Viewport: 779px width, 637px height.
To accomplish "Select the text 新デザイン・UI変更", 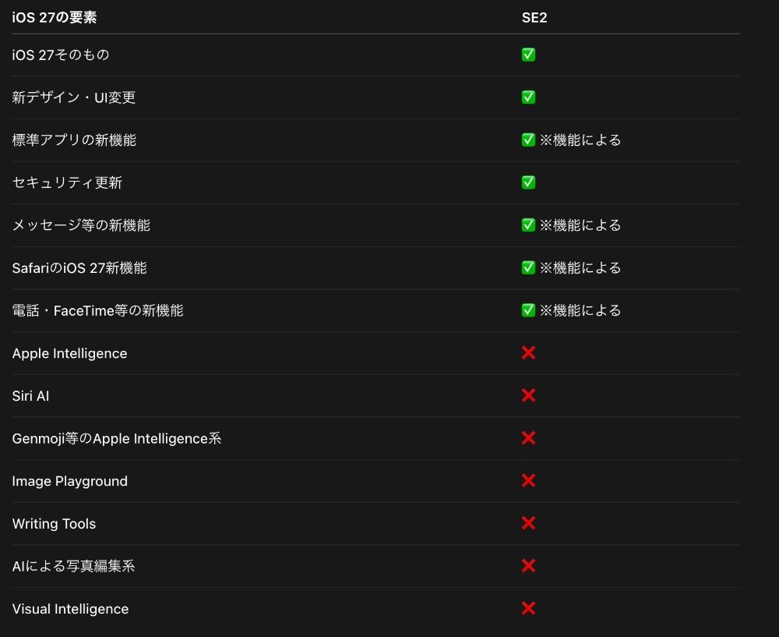I will [73, 97].
